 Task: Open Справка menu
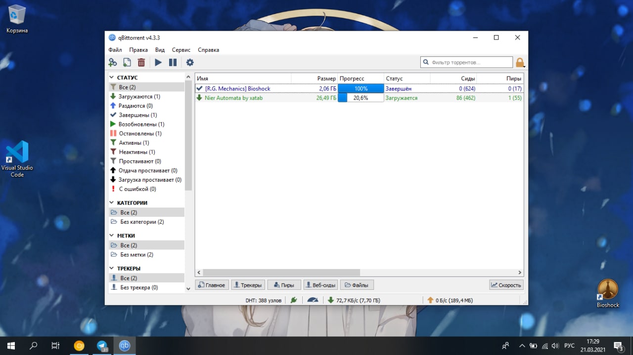[x=208, y=50]
